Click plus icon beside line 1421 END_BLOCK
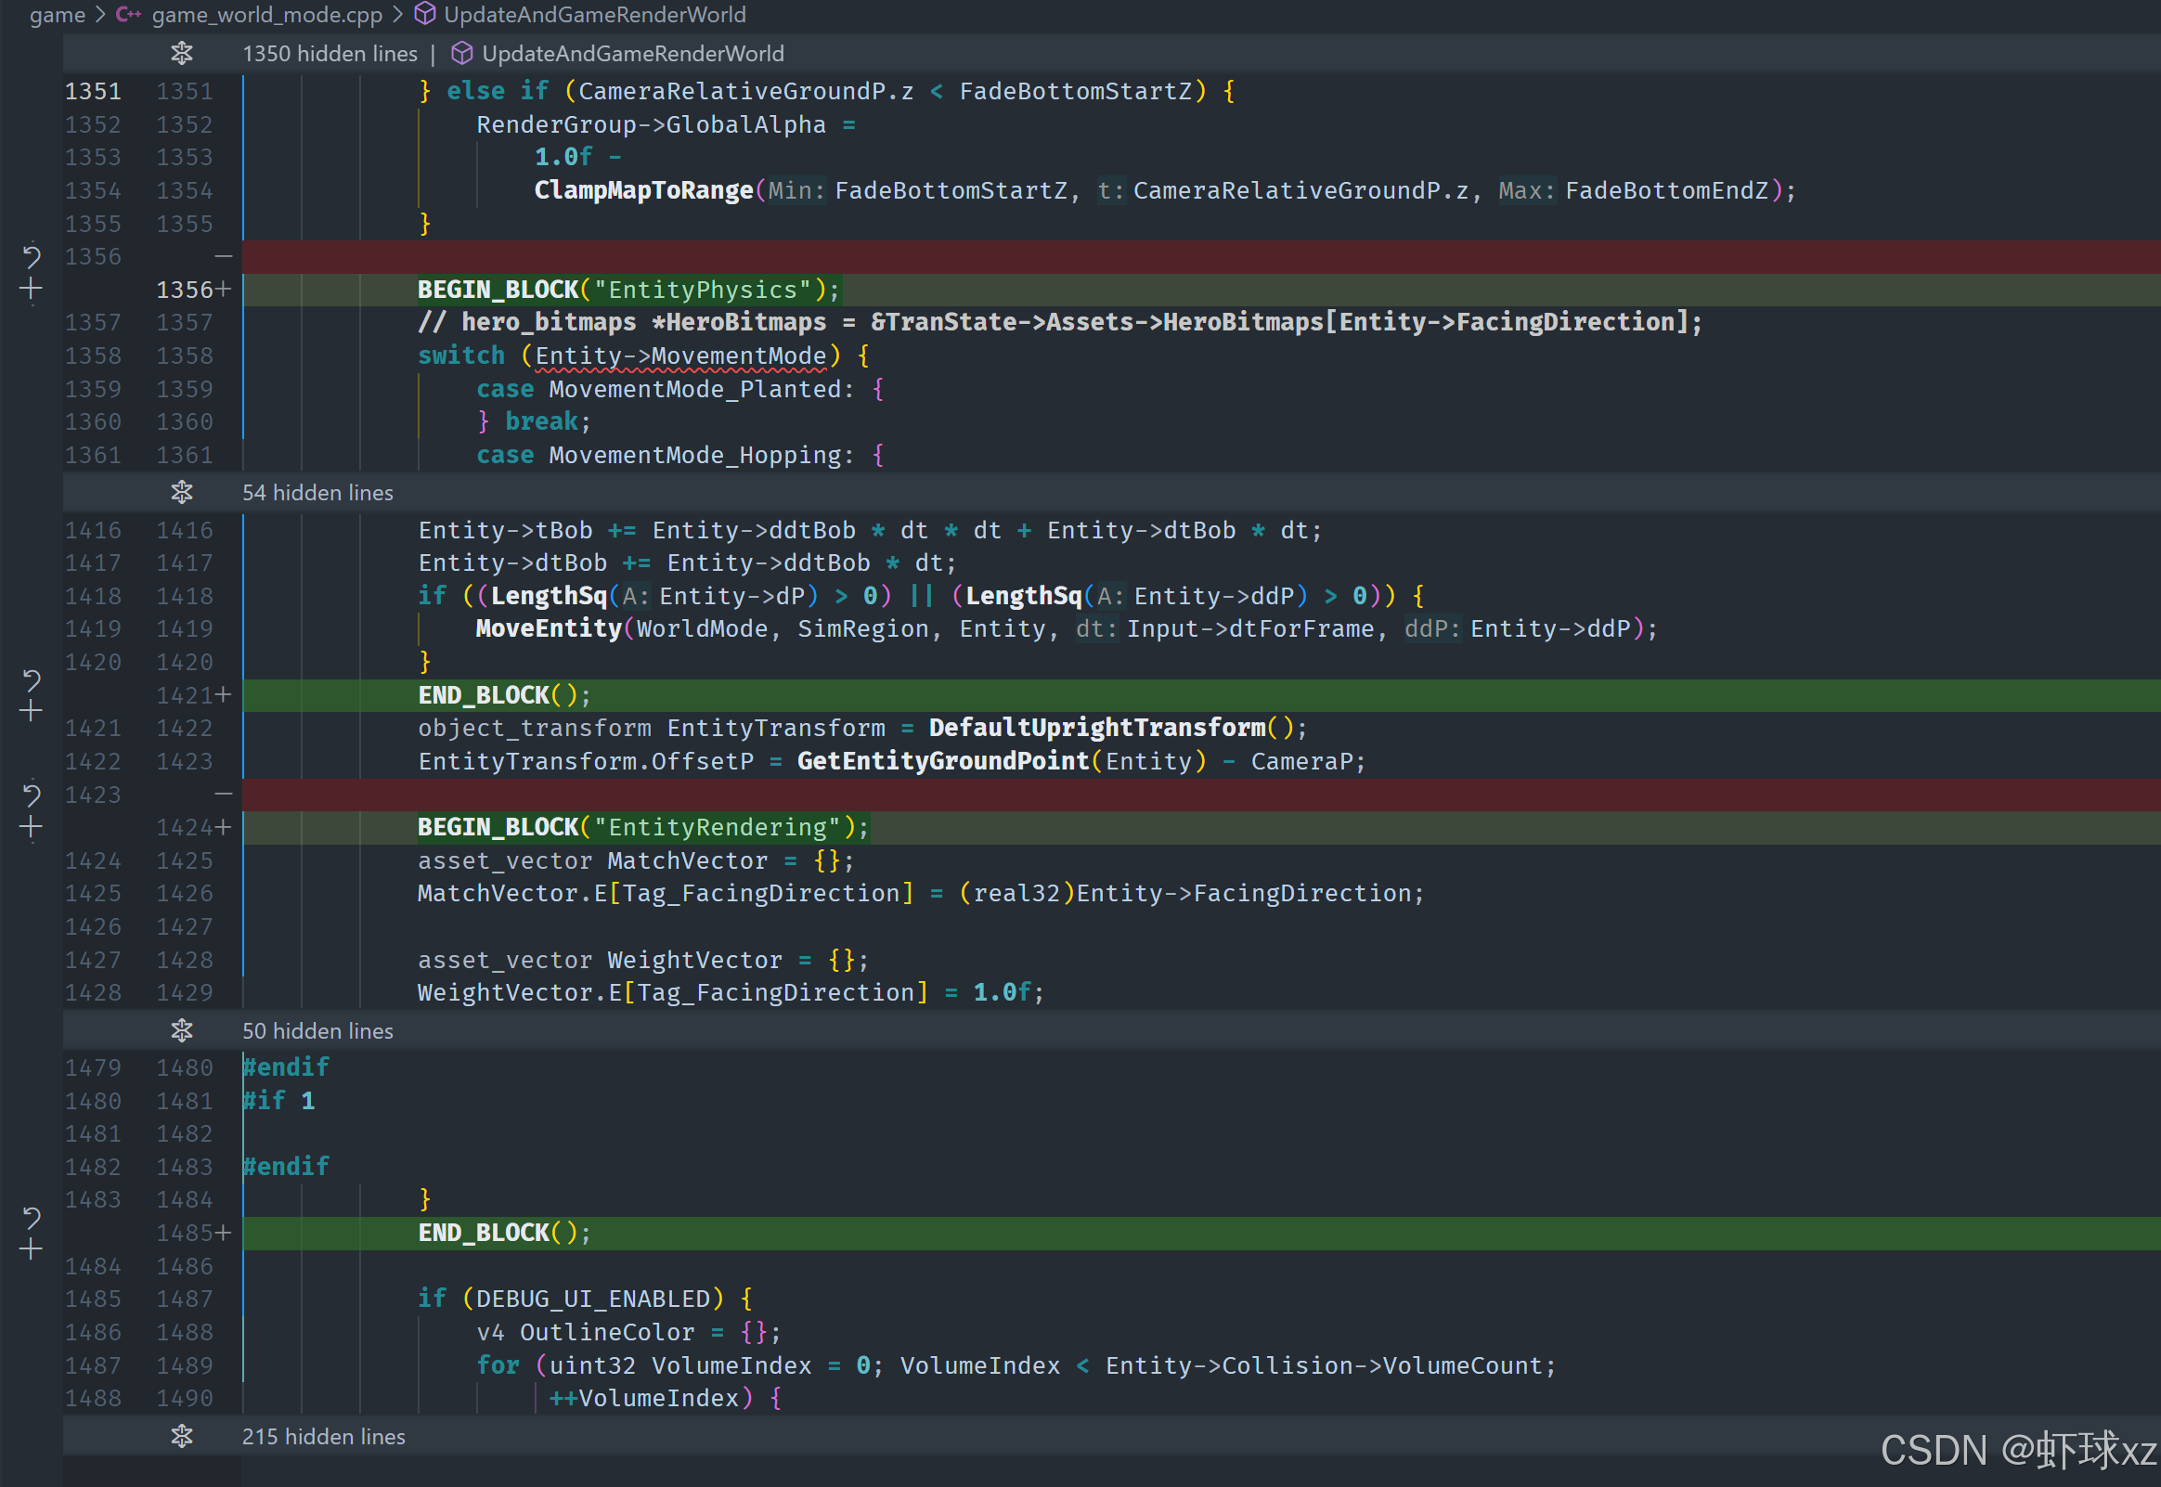 coord(32,712)
